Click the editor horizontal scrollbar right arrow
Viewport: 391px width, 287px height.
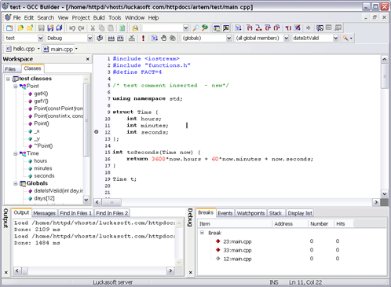(376, 202)
